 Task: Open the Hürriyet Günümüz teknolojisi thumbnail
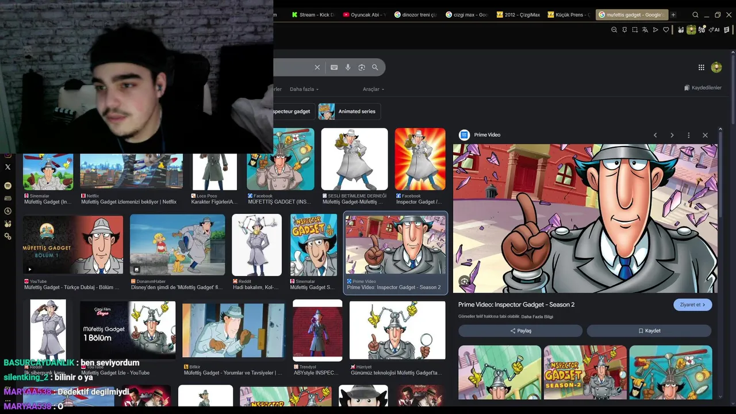point(397,331)
